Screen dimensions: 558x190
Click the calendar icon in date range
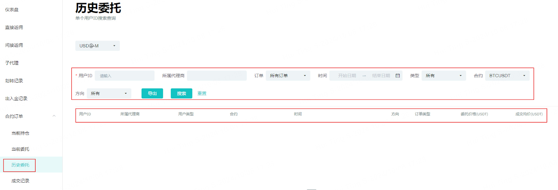point(398,76)
